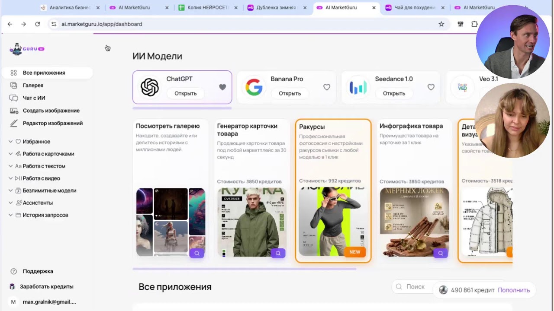
Task: Open the Генератор карточки товара thumbnail
Action: tap(251, 222)
